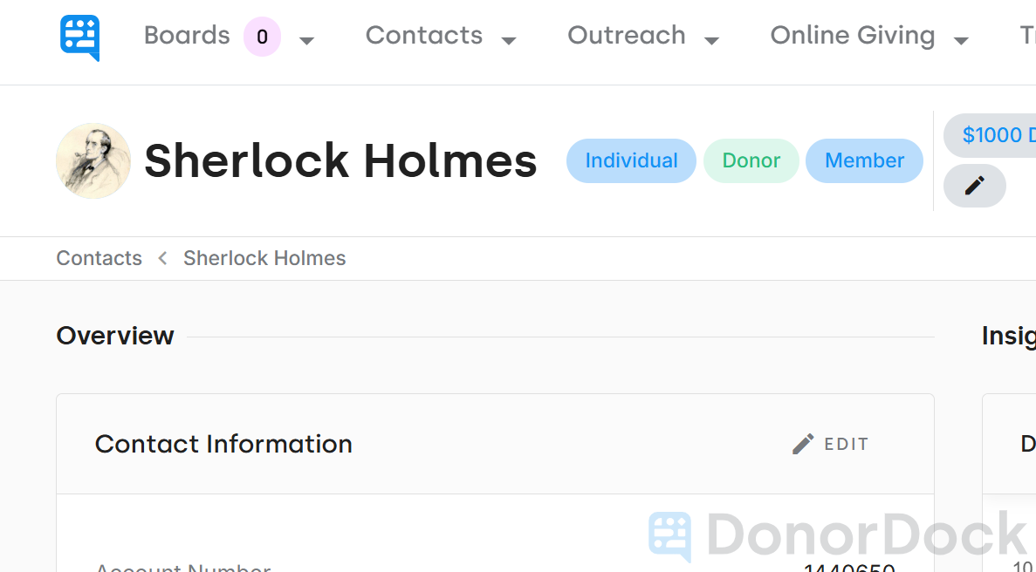Screen dimensions: 1036x572
Task: Click the Boards counter badge showing 0
Action: 262,35
